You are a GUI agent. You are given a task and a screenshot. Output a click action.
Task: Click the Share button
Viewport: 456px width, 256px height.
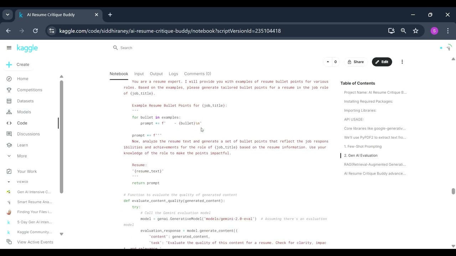pyautogui.click(x=356, y=62)
